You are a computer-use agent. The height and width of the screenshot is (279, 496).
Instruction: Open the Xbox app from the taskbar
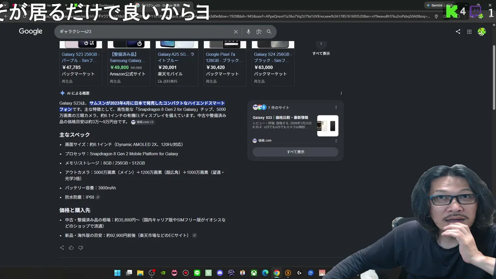pyautogui.click(x=254, y=273)
